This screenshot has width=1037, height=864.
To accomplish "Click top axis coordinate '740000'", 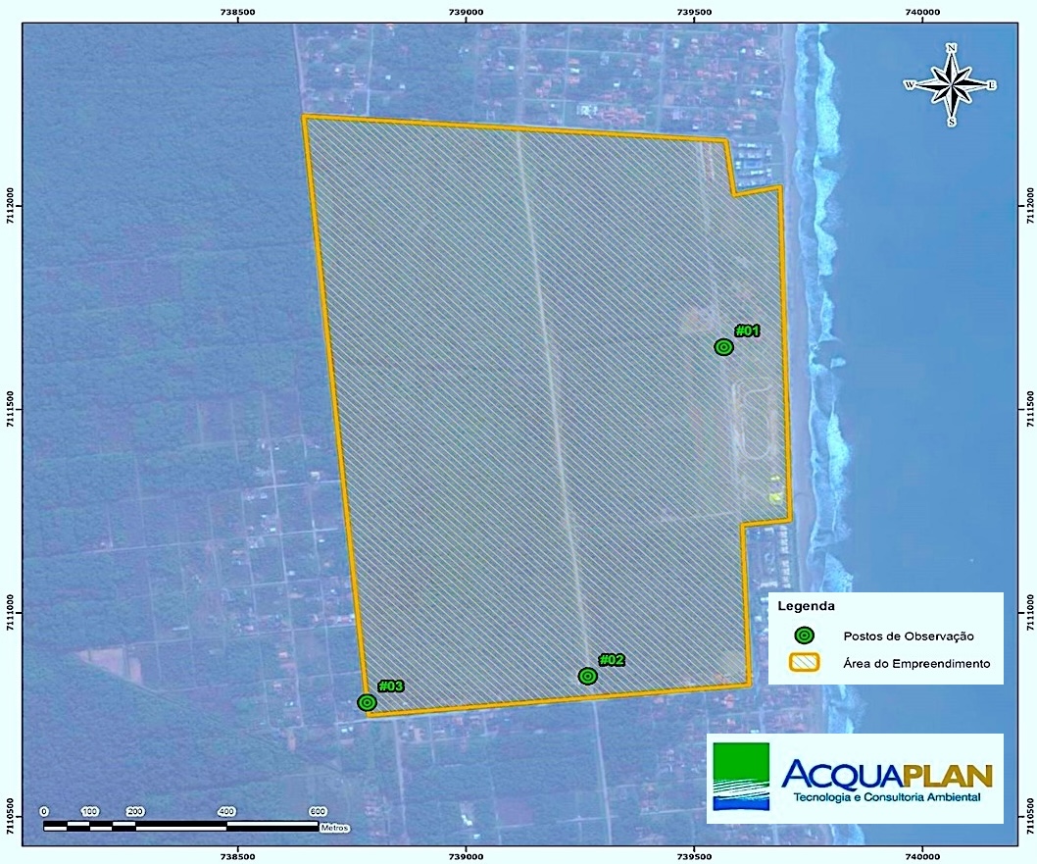I will [x=922, y=12].
